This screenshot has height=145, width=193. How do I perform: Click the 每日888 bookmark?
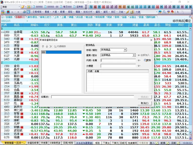(x=66, y=7)
